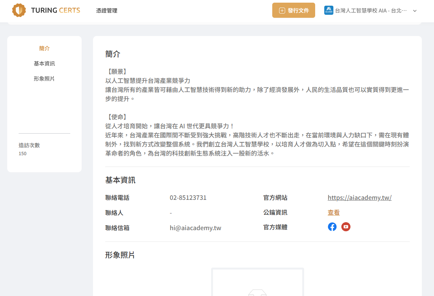434x296 pixels.
Task: Select 簡介 in the left sidebar
Action: point(44,48)
